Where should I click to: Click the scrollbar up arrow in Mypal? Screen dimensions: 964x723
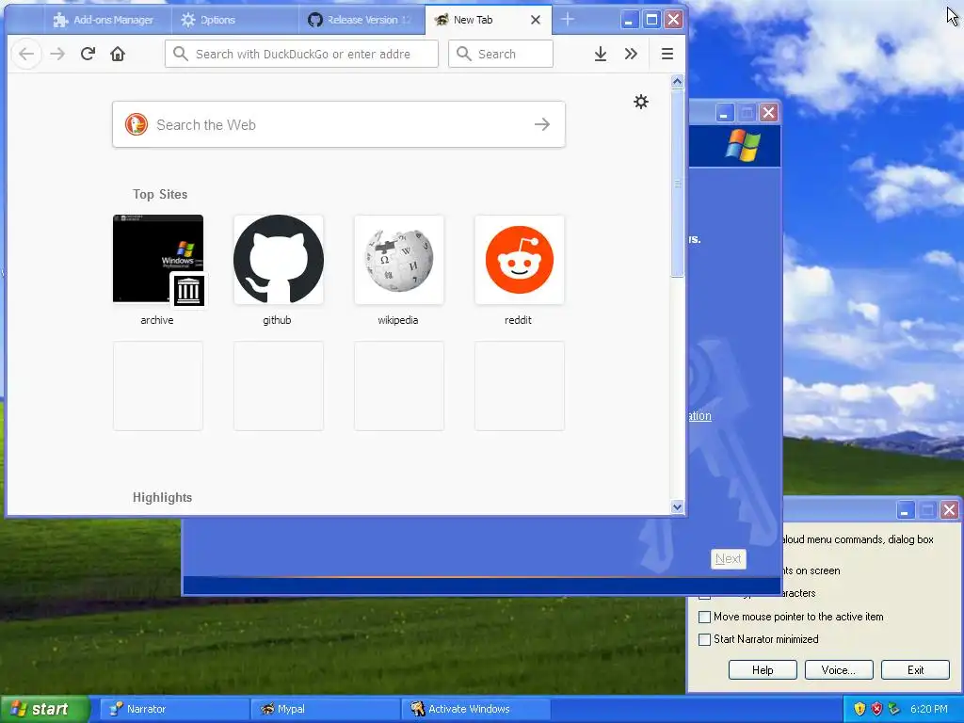(x=678, y=82)
